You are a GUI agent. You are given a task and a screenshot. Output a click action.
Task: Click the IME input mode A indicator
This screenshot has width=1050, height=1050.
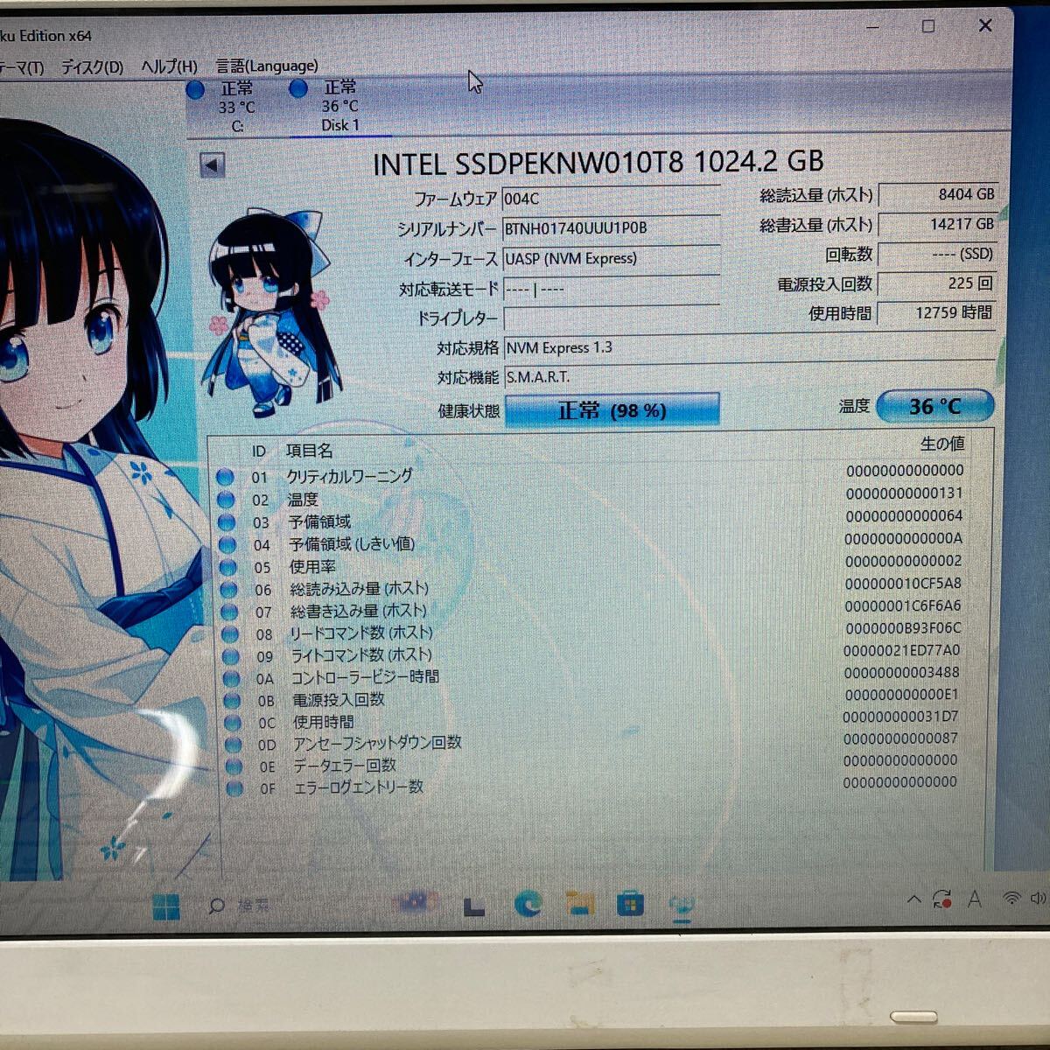(974, 899)
